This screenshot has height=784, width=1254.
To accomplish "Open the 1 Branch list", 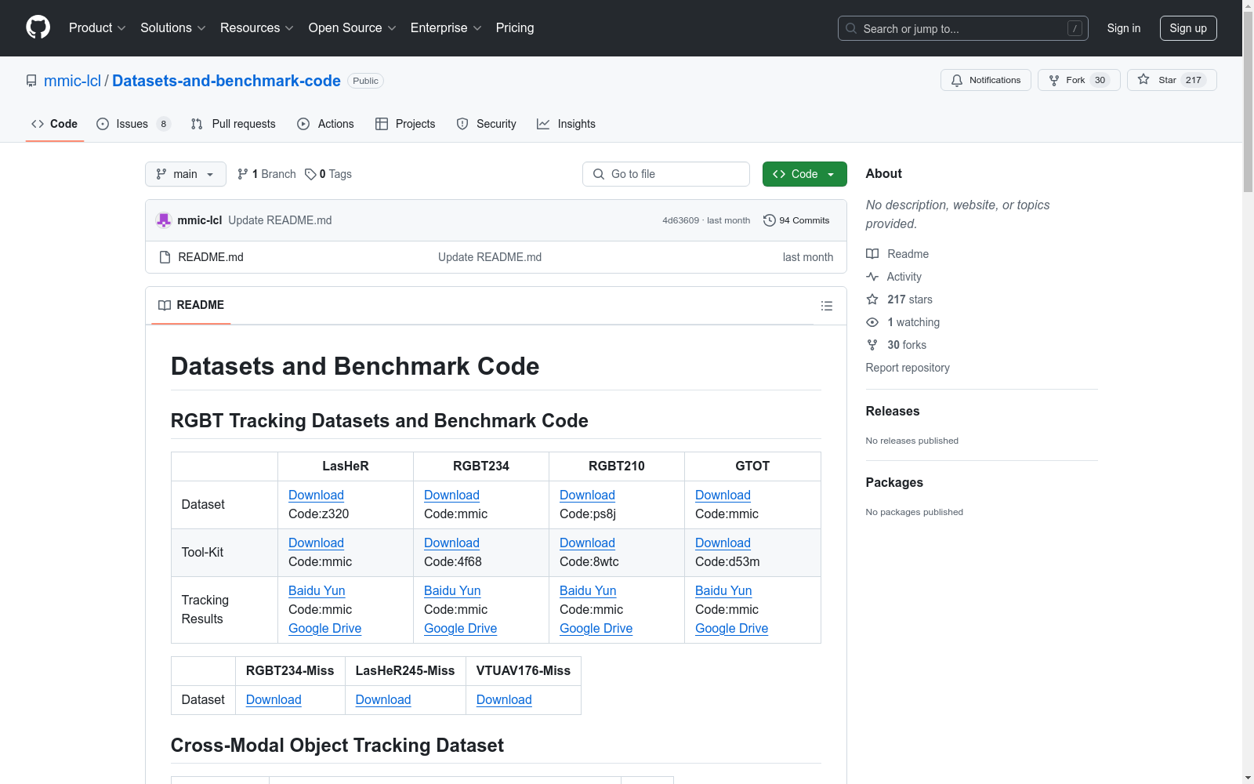I will click(x=266, y=174).
